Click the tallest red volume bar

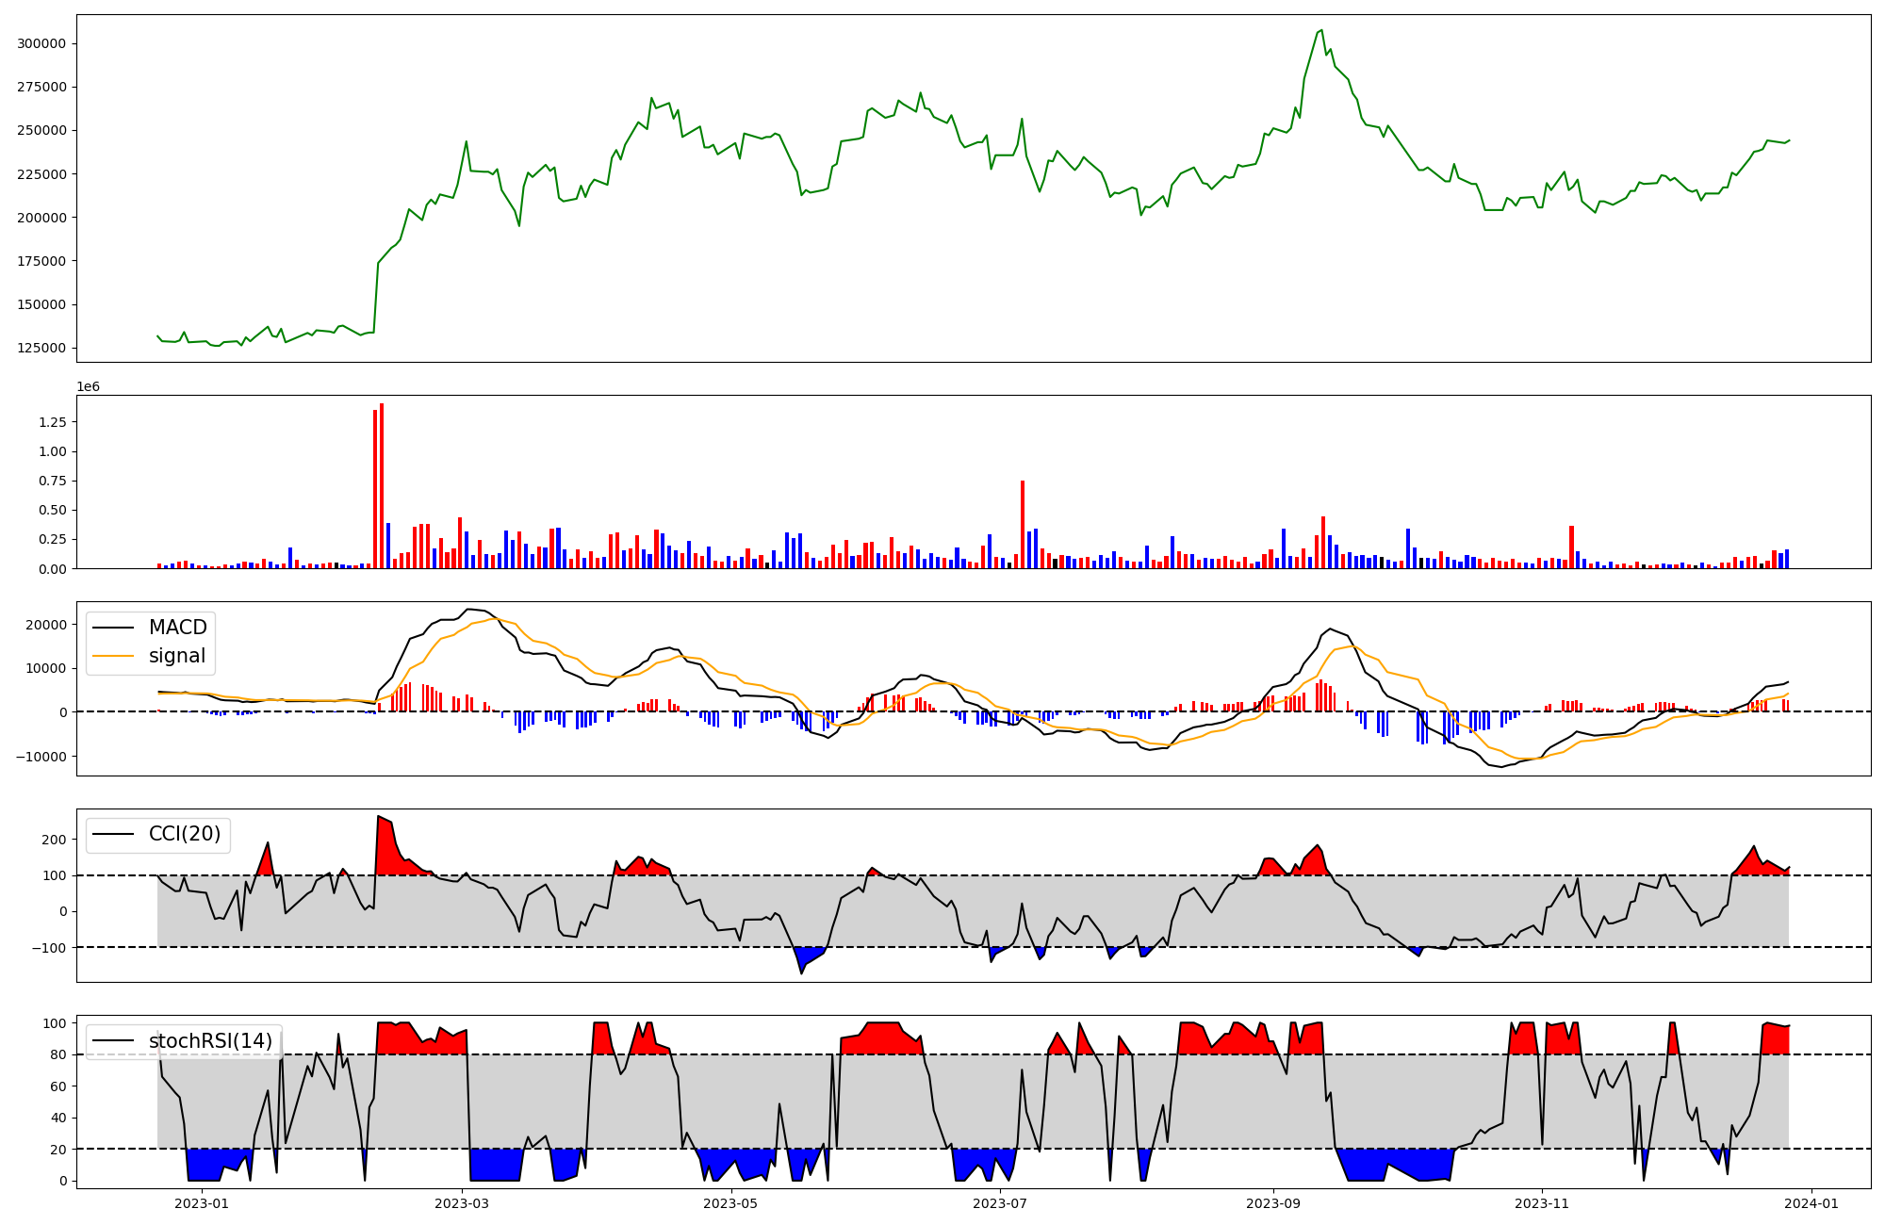click(x=382, y=485)
